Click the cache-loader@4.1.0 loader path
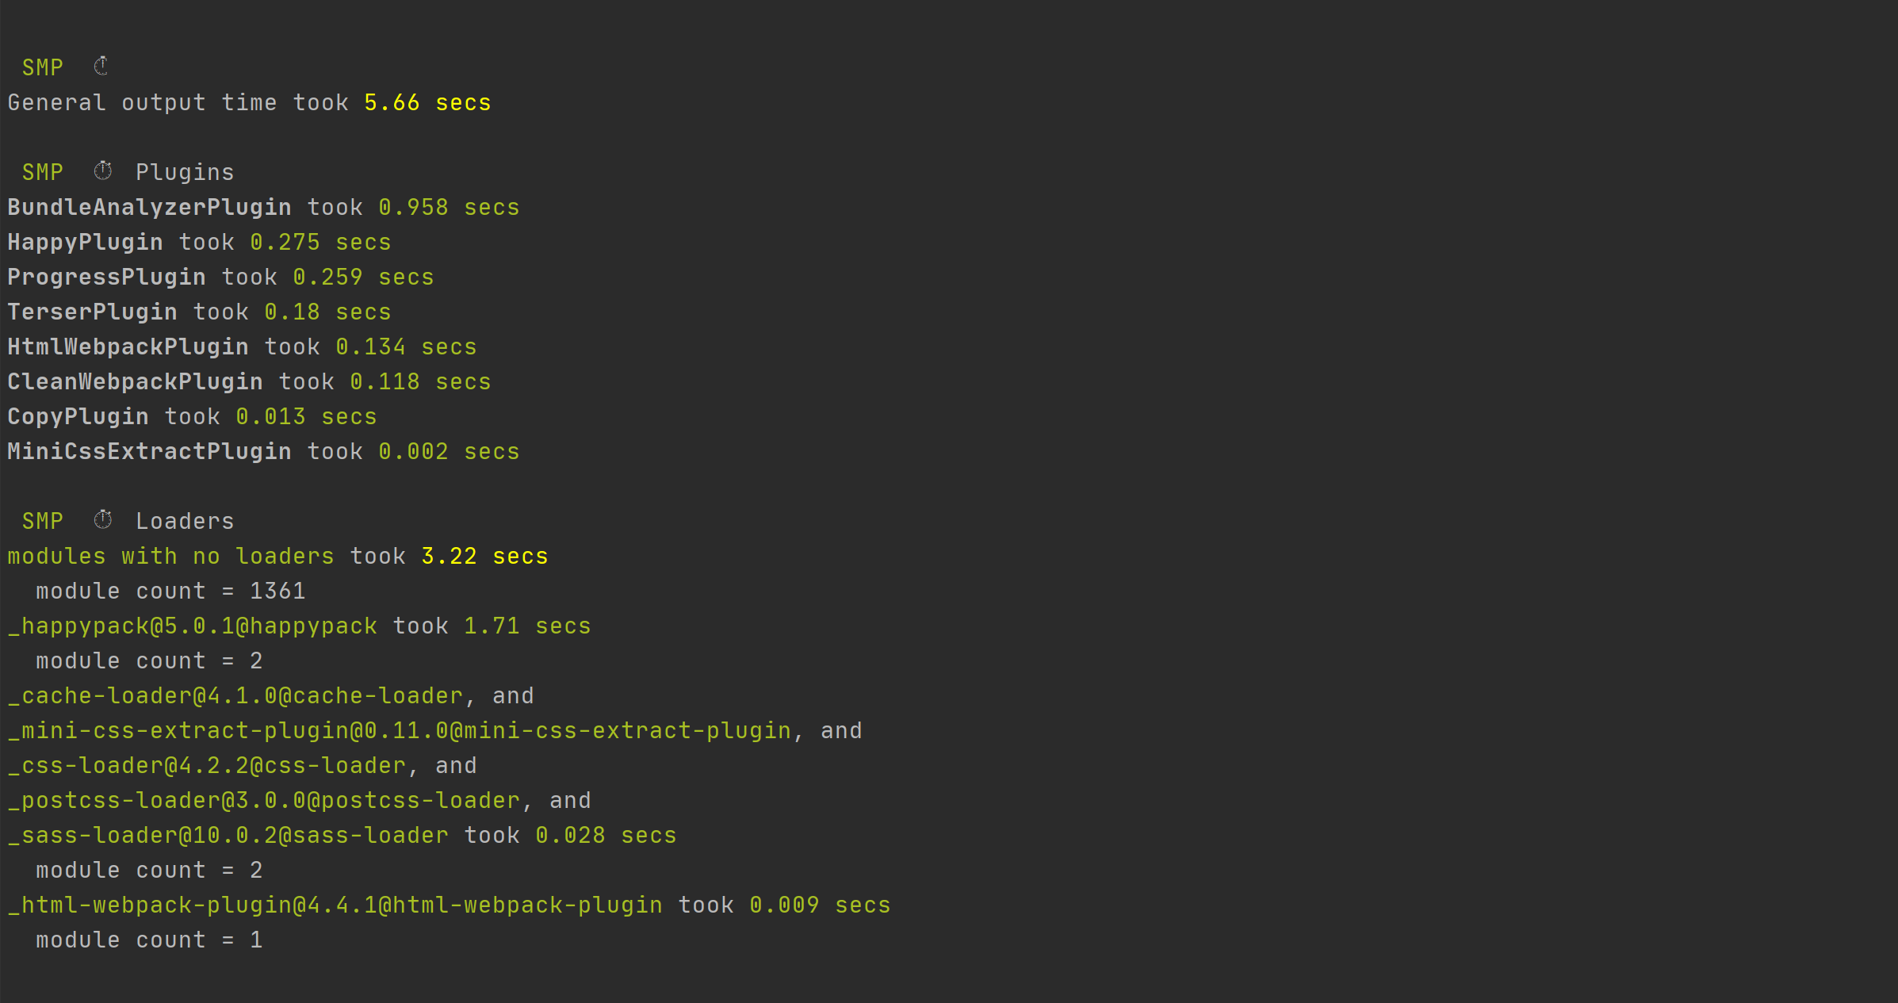 (x=235, y=696)
